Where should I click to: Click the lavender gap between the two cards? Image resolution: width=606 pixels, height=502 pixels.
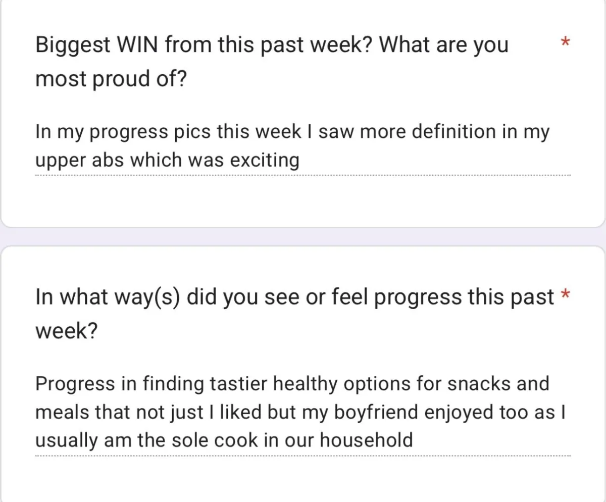pos(302,237)
